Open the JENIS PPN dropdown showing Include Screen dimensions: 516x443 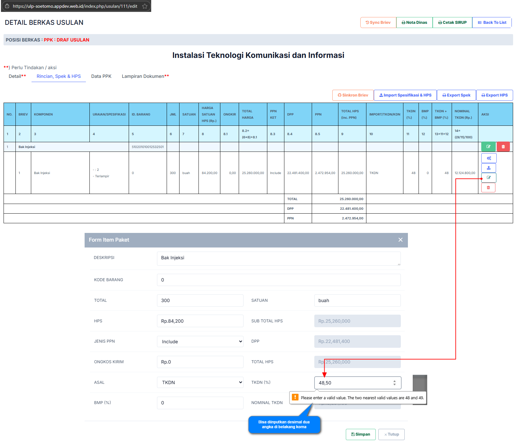(200, 342)
